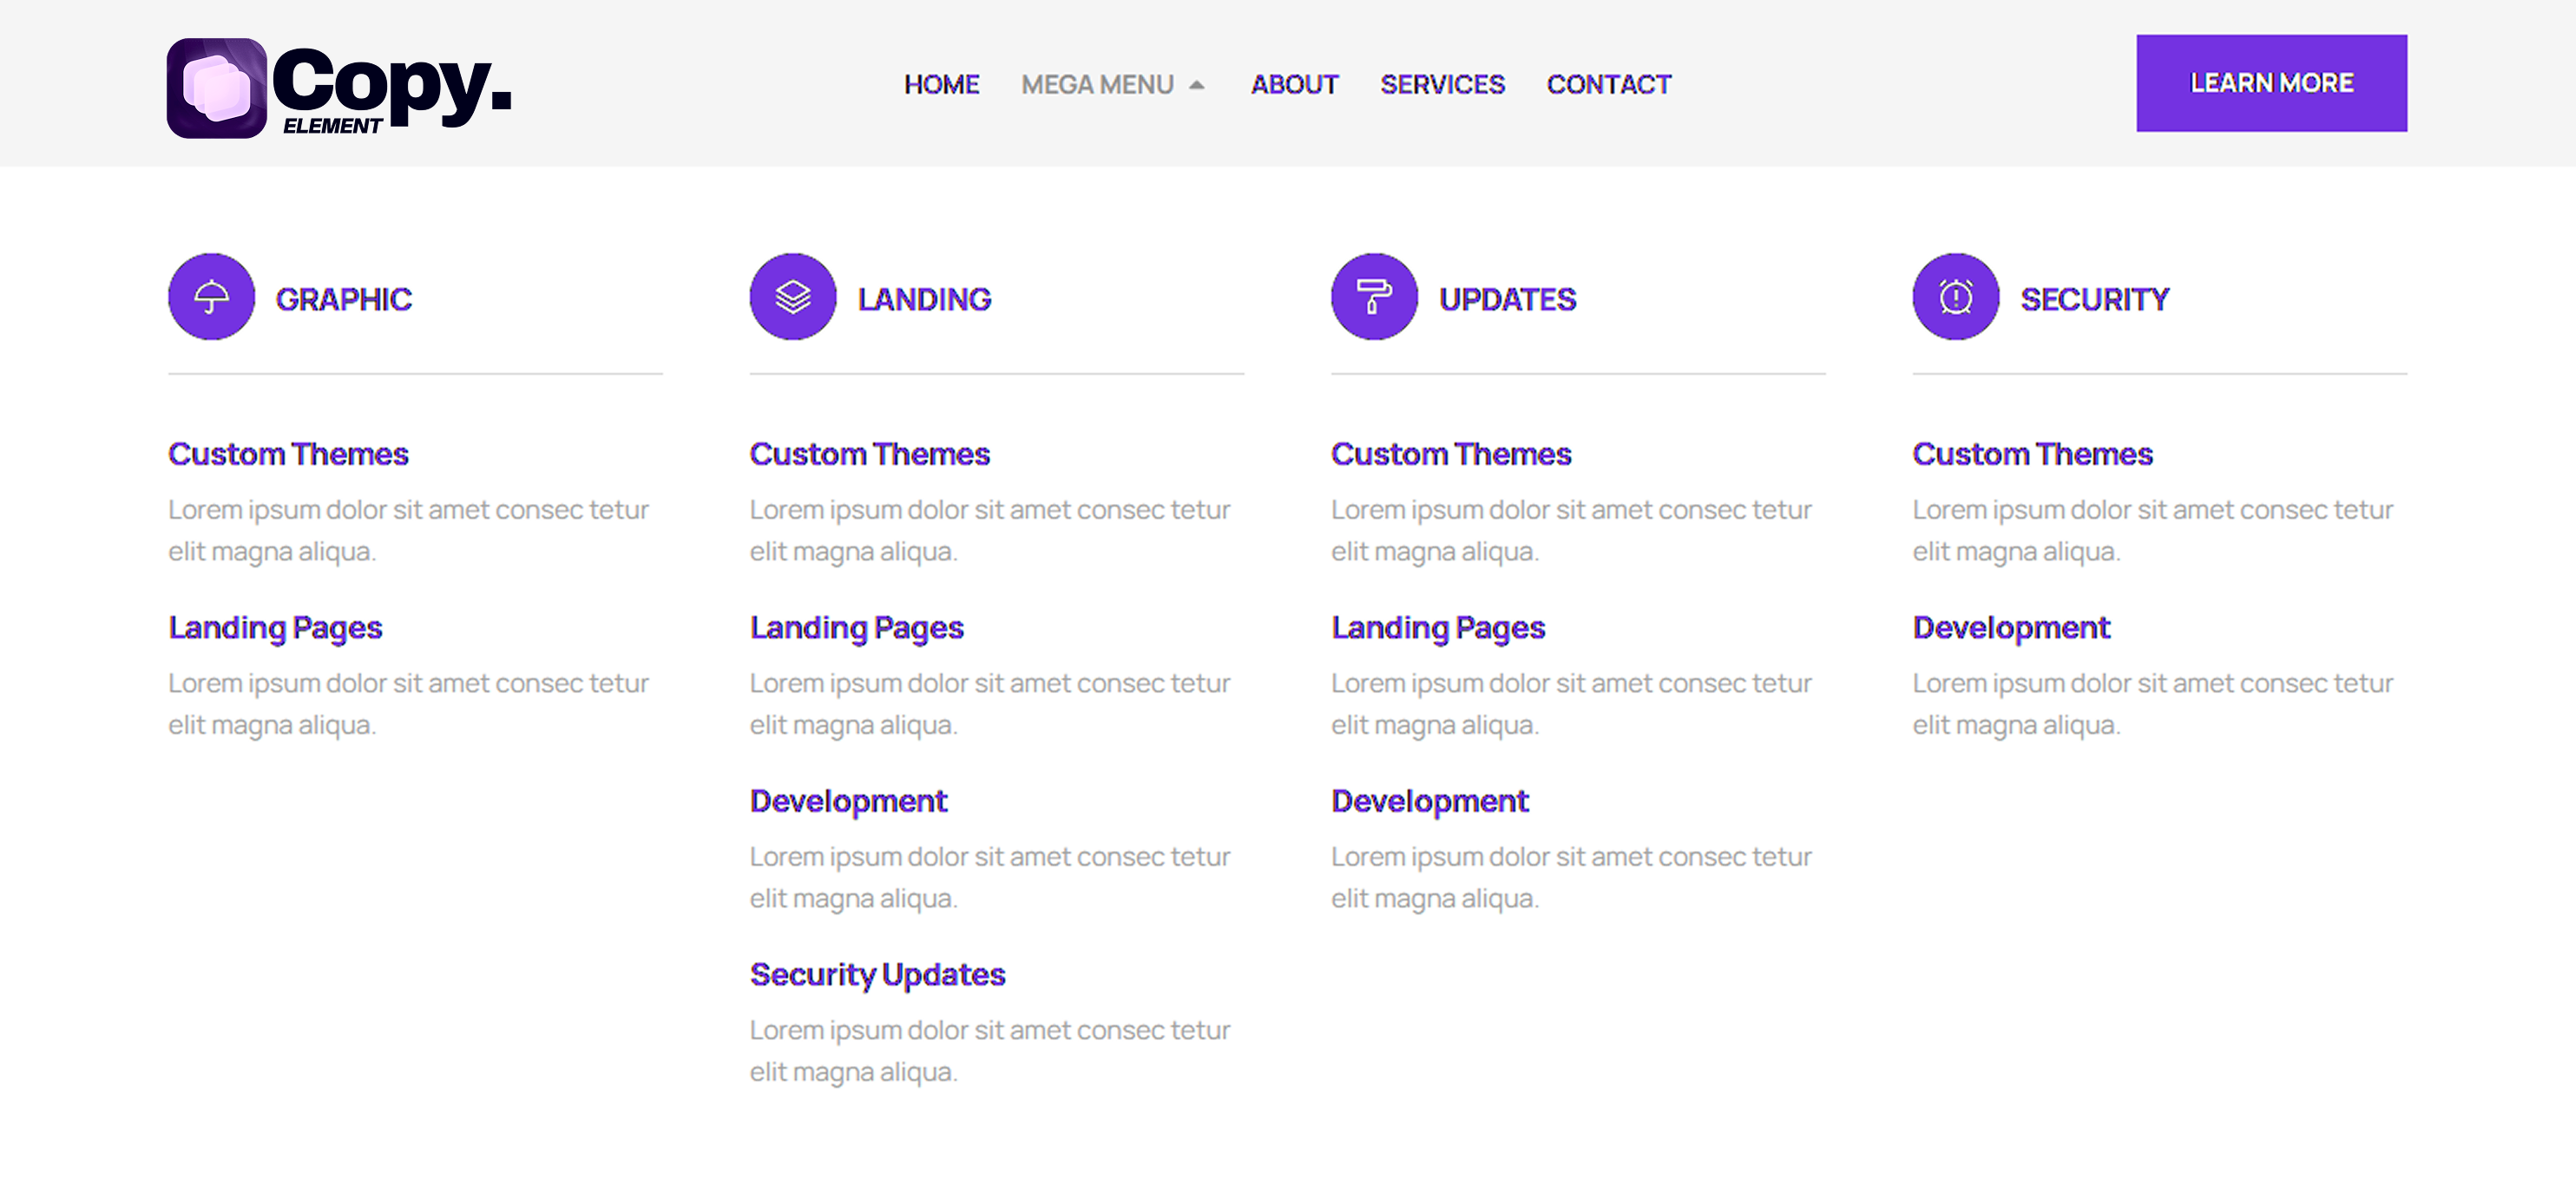The width and height of the screenshot is (2576, 1204).
Task: Click the Security alarm clock icon
Action: [x=1955, y=297]
